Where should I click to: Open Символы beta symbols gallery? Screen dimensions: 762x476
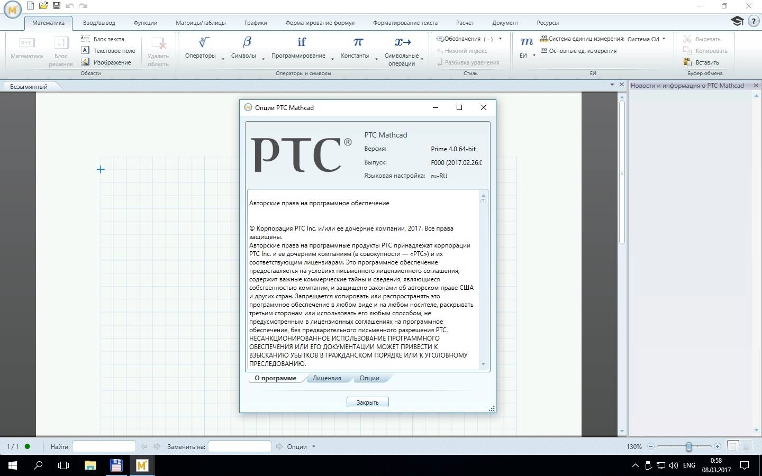244,48
